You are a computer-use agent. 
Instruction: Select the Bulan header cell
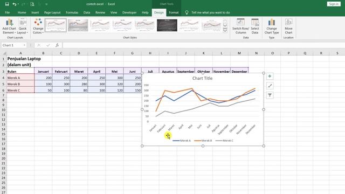pyautogui.click(x=20, y=71)
